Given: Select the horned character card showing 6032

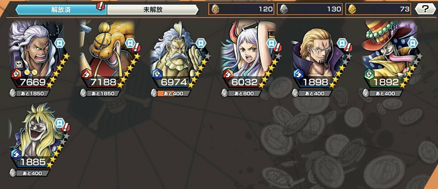Looking at the screenshot, I should coord(250,55).
